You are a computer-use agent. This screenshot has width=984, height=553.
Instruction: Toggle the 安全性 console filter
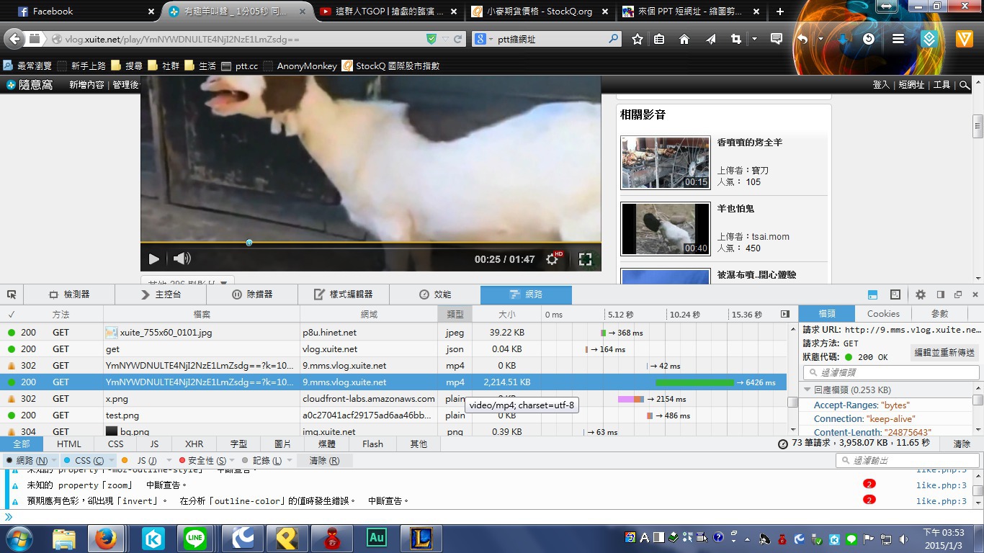point(202,460)
